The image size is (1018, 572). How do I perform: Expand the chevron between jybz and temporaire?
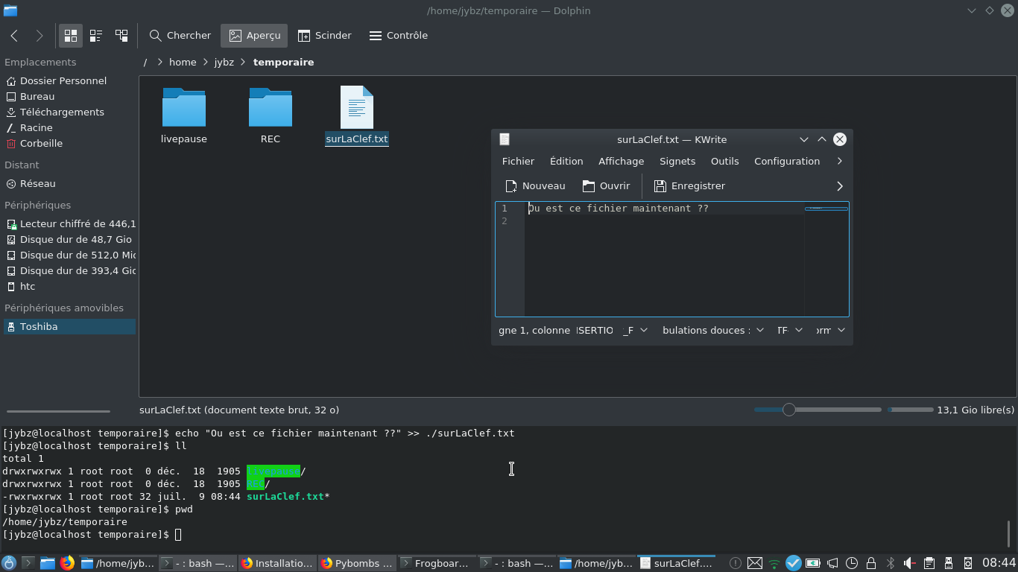pos(243,62)
